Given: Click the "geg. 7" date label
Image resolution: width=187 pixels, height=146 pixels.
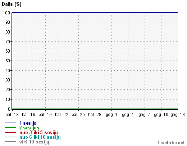Looking at the screenshot, I should [144, 115].
